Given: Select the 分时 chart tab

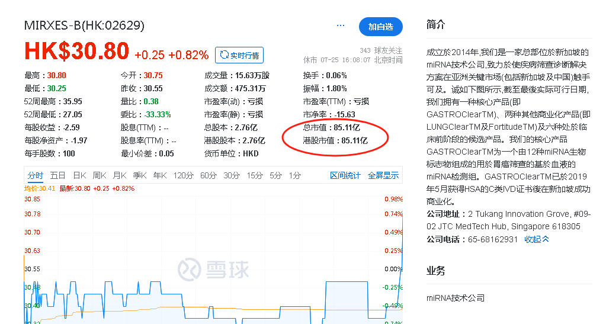Looking at the screenshot, I should pos(35,175).
